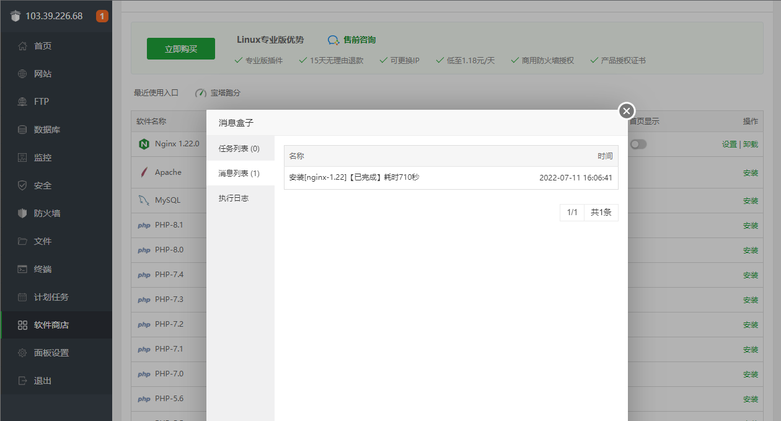
Task: Click the 终端 terminal icon
Action: pos(22,269)
